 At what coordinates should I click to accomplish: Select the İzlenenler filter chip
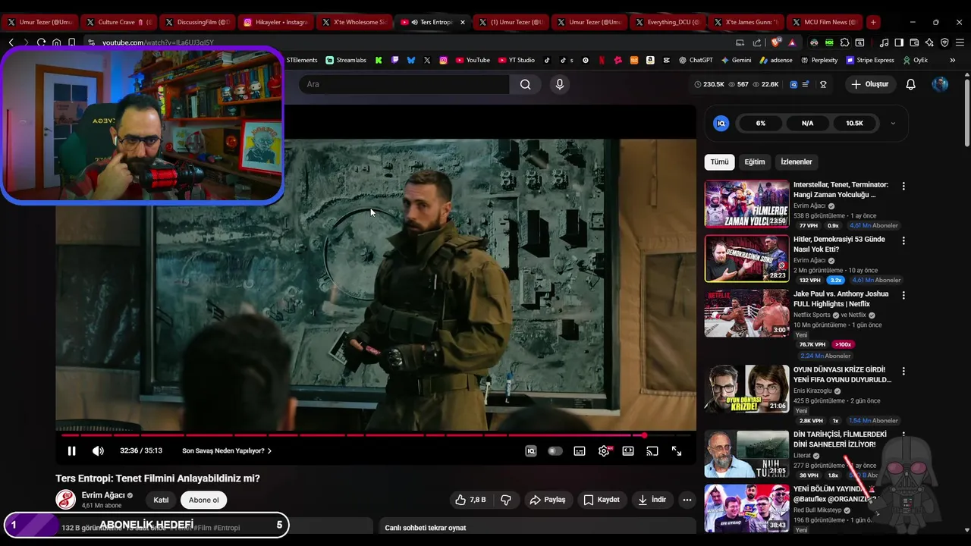coord(797,162)
